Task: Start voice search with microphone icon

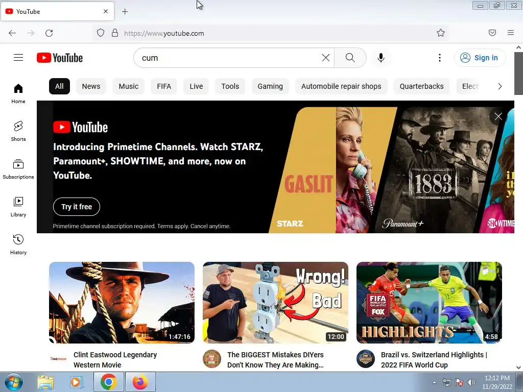Action: pyautogui.click(x=381, y=58)
